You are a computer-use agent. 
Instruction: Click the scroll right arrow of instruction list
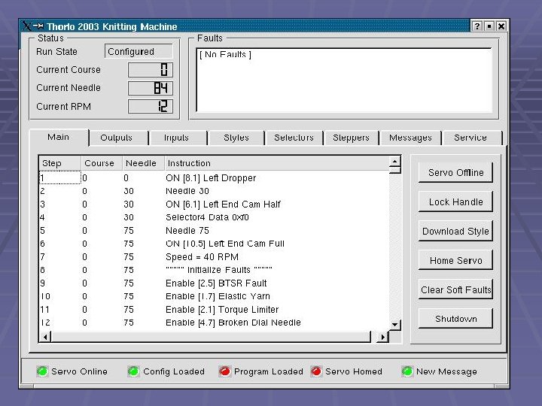click(x=382, y=337)
